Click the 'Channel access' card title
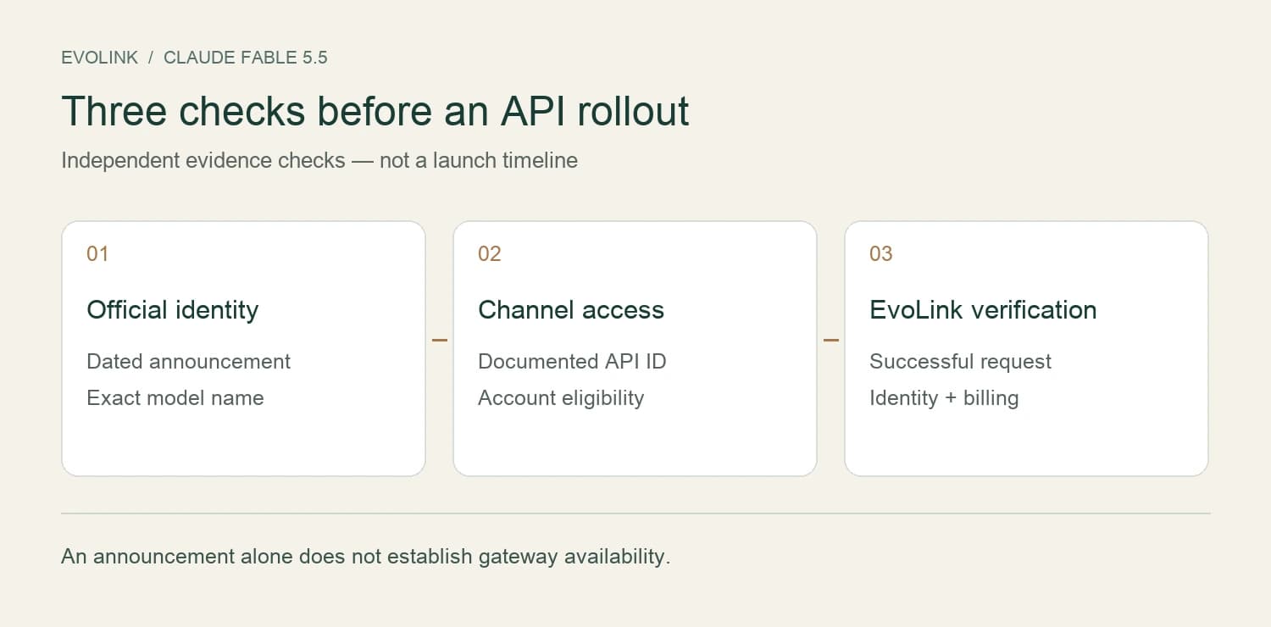Image resolution: width=1271 pixels, height=627 pixels. click(571, 309)
